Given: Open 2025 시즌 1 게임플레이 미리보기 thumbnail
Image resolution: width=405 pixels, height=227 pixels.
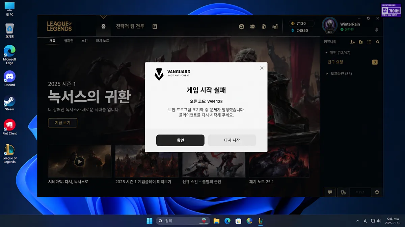Looking at the screenshot, I should [x=146, y=161].
